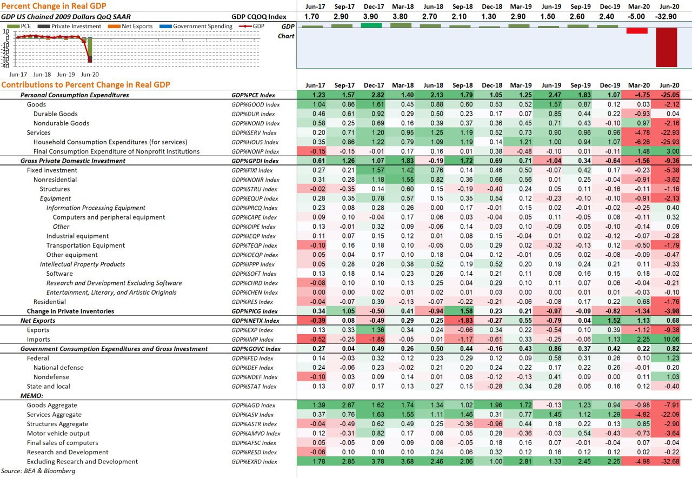This screenshot has height=478, width=692.
Task: Select the -5.00 Mar-20 GDP value
Action: tap(637, 17)
